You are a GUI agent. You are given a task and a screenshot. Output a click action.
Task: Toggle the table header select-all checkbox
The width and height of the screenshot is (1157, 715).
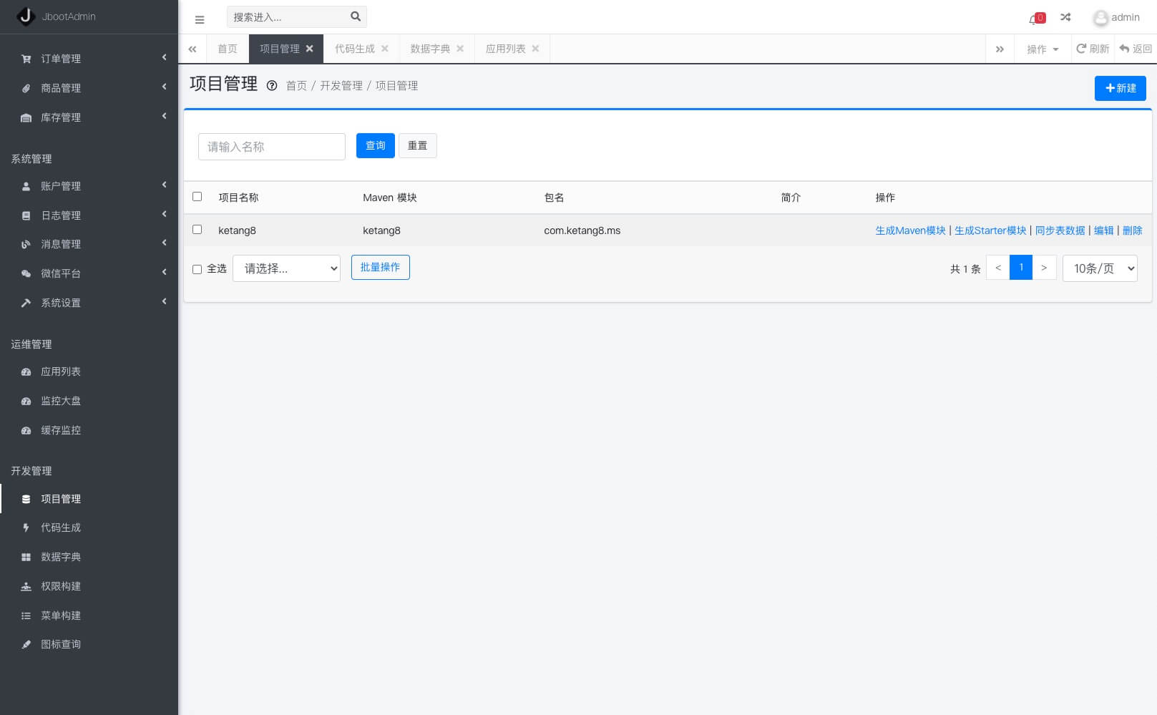click(197, 197)
